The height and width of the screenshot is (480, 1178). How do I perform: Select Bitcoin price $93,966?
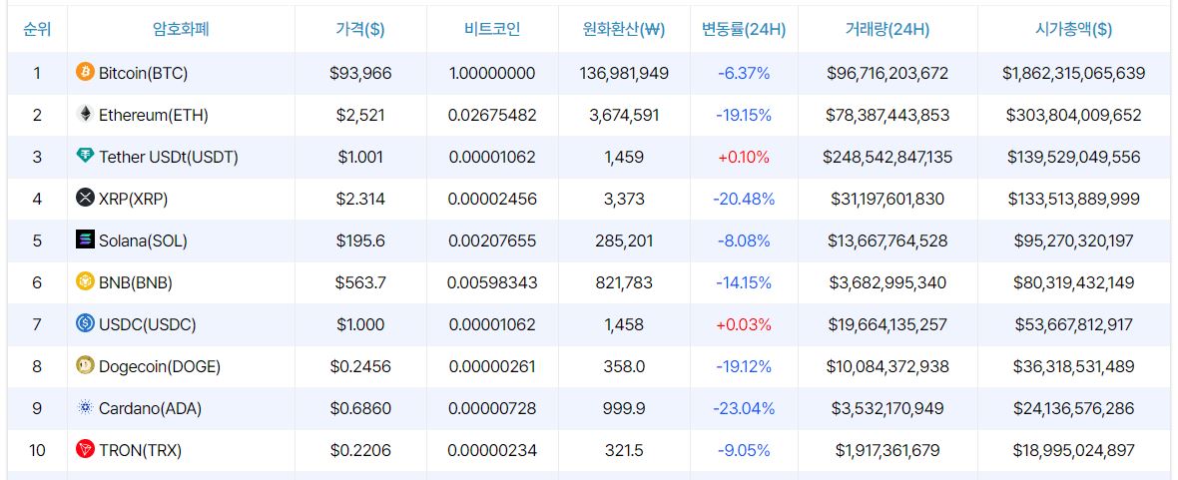(x=360, y=74)
